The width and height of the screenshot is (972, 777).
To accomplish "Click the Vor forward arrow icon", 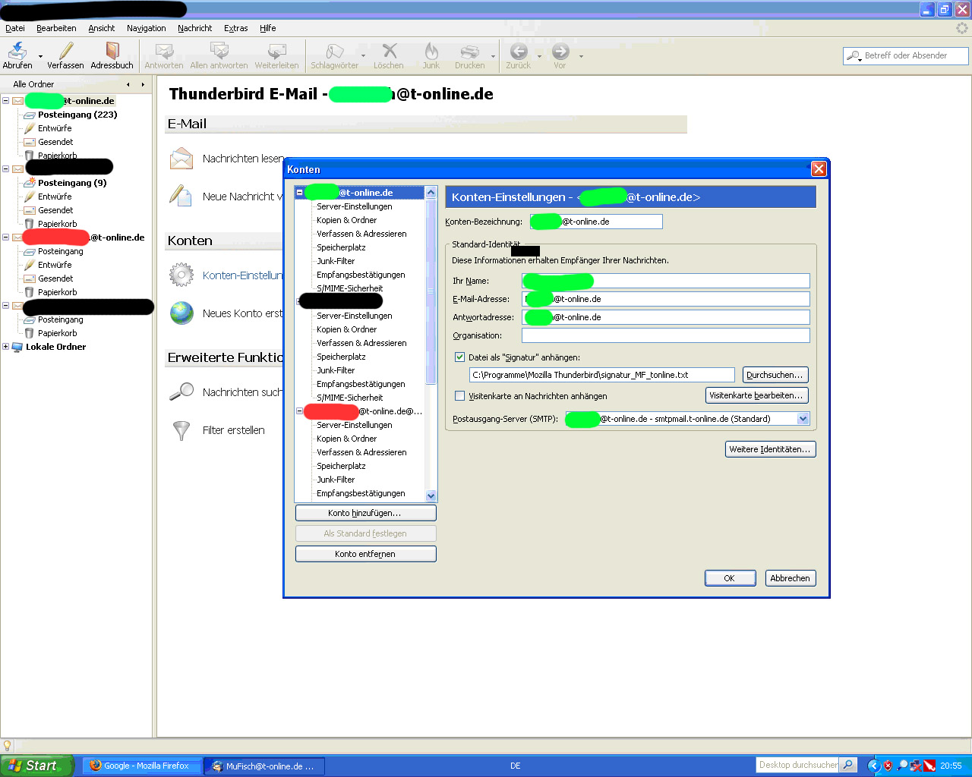I will point(560,51).
